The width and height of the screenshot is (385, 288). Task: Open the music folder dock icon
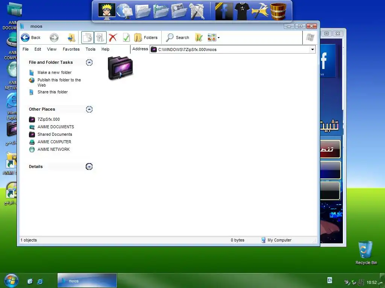point(161,12)
